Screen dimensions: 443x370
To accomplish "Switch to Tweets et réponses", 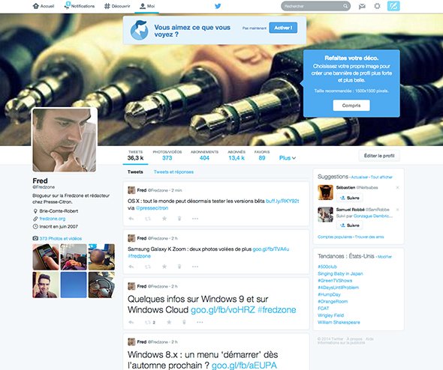I will pyautogui.click(x=173, y=172).
